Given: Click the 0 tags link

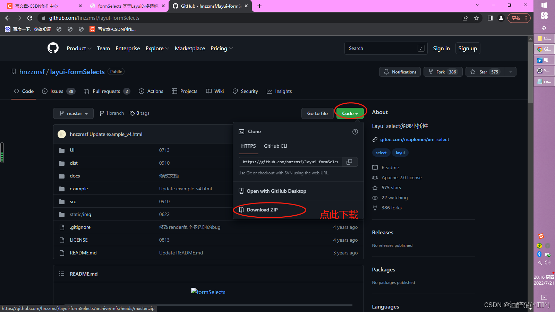Looking at the screenshot, I should tap(139, 113).
